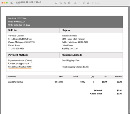Click Veronica Costello under Ship to
Screen dimensions: 130x114
[69, 36]
